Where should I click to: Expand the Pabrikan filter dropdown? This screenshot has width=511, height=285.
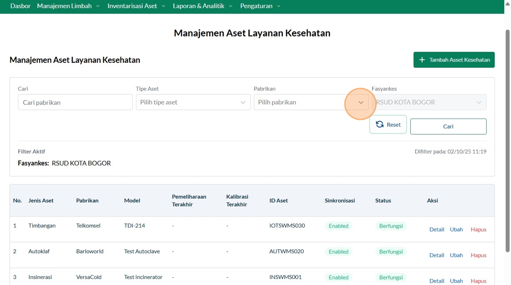(311, 102)
